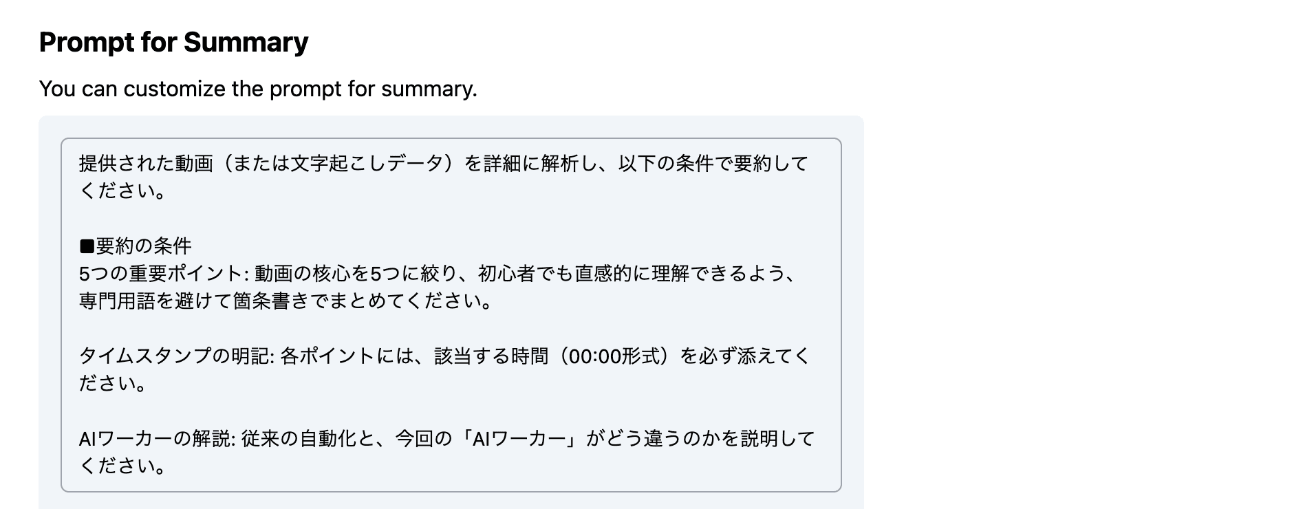Viewport: 1314px width, 509px height.
Task: Click the "タイムスタンプの明記" label text
Action: (x=176, y=356)
